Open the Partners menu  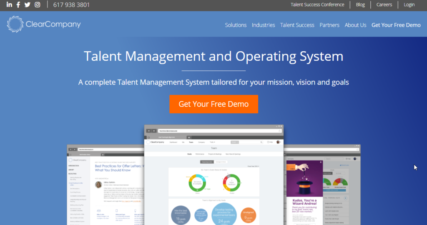[x=329, y=25]
